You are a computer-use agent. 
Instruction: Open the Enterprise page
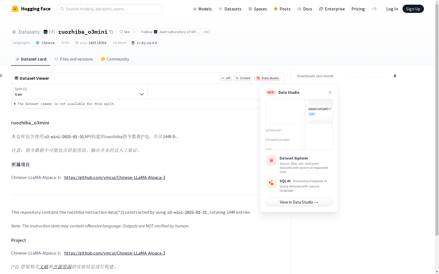332,9
